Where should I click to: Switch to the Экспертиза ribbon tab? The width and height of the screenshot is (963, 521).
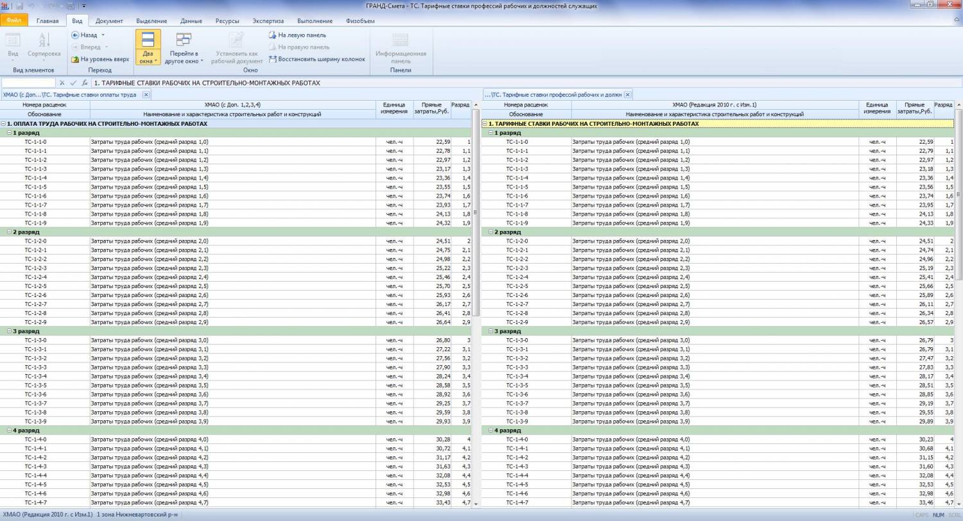pos(268,21)
